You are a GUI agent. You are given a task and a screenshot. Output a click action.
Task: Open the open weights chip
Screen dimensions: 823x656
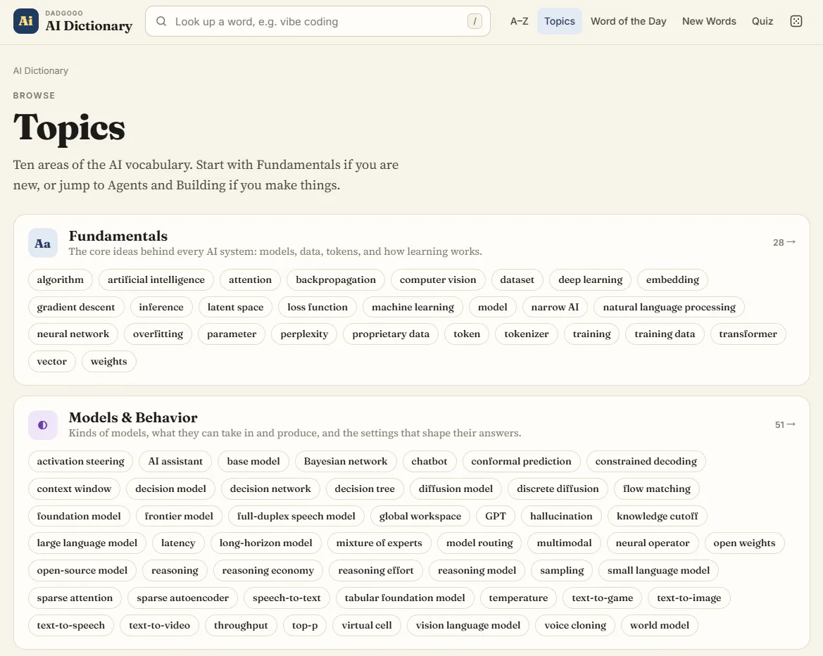[744, 543]
